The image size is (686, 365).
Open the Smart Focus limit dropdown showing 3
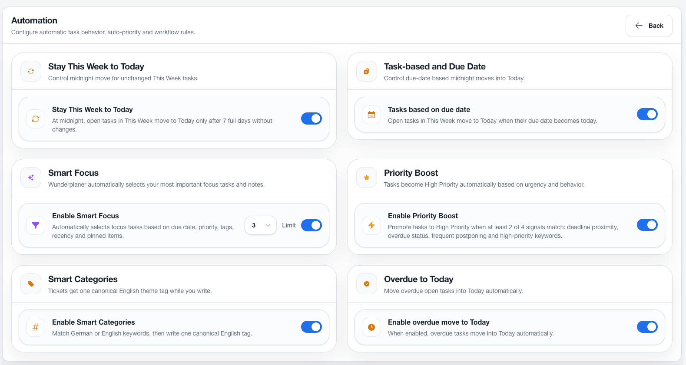[x=261, y=225]
